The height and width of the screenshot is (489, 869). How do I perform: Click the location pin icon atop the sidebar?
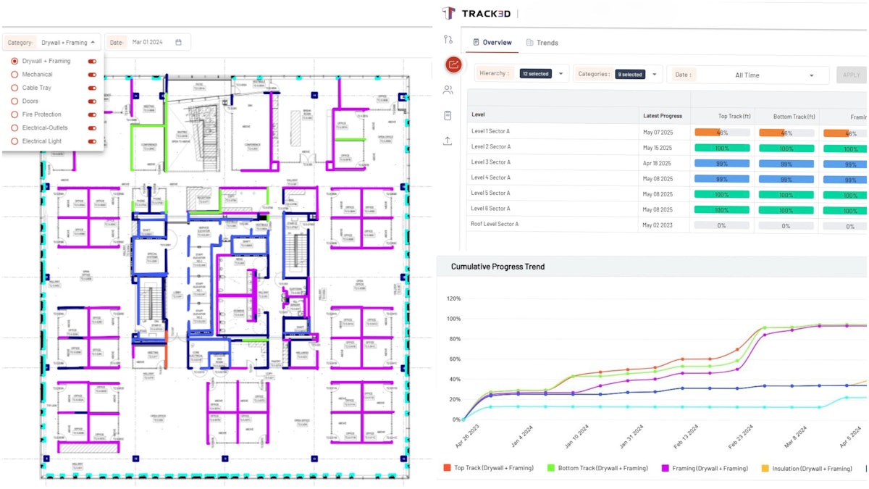(448, 40)
